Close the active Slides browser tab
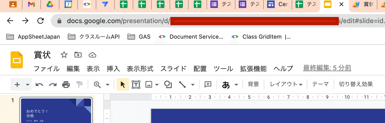This screenshot has height=123, width=385. click(341, 4)
